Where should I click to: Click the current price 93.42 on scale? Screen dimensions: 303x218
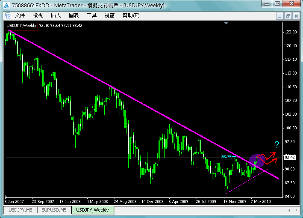(x=290, y=158)
